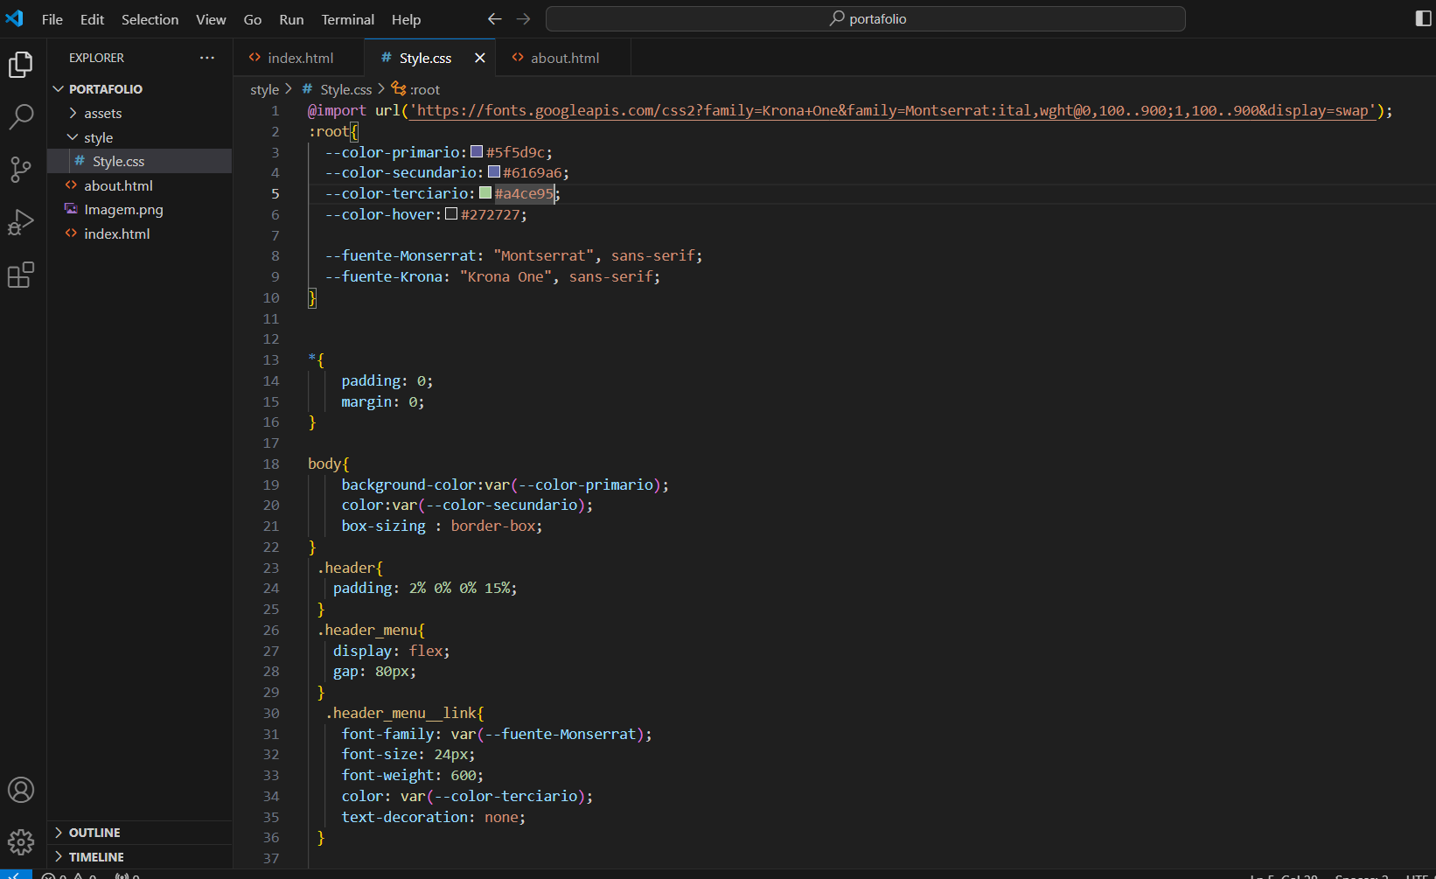Click the EXPLORER panel title
The height and width of the screenshot is (879, 1436).
(x=96, y=58)
